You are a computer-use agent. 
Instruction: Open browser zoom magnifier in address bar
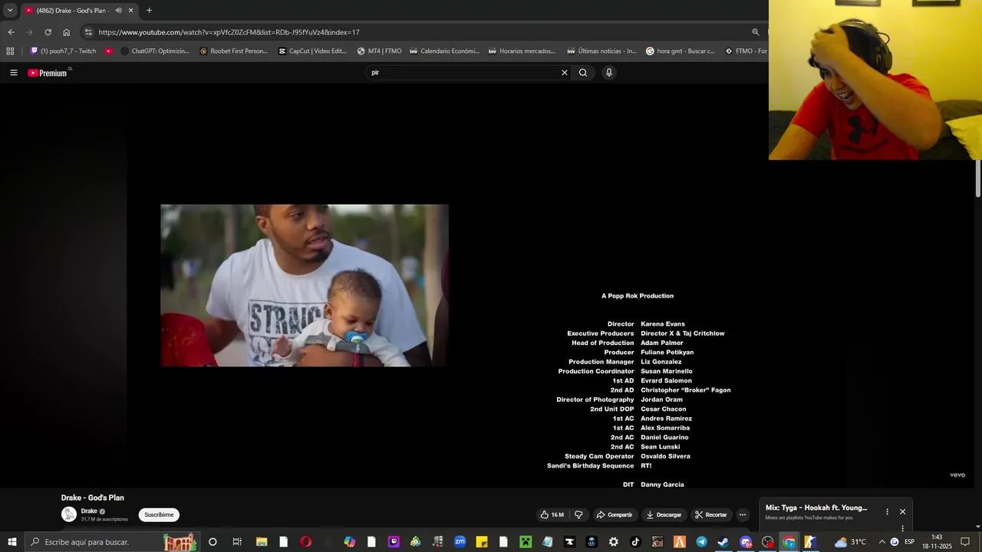(x=756, y=32)
